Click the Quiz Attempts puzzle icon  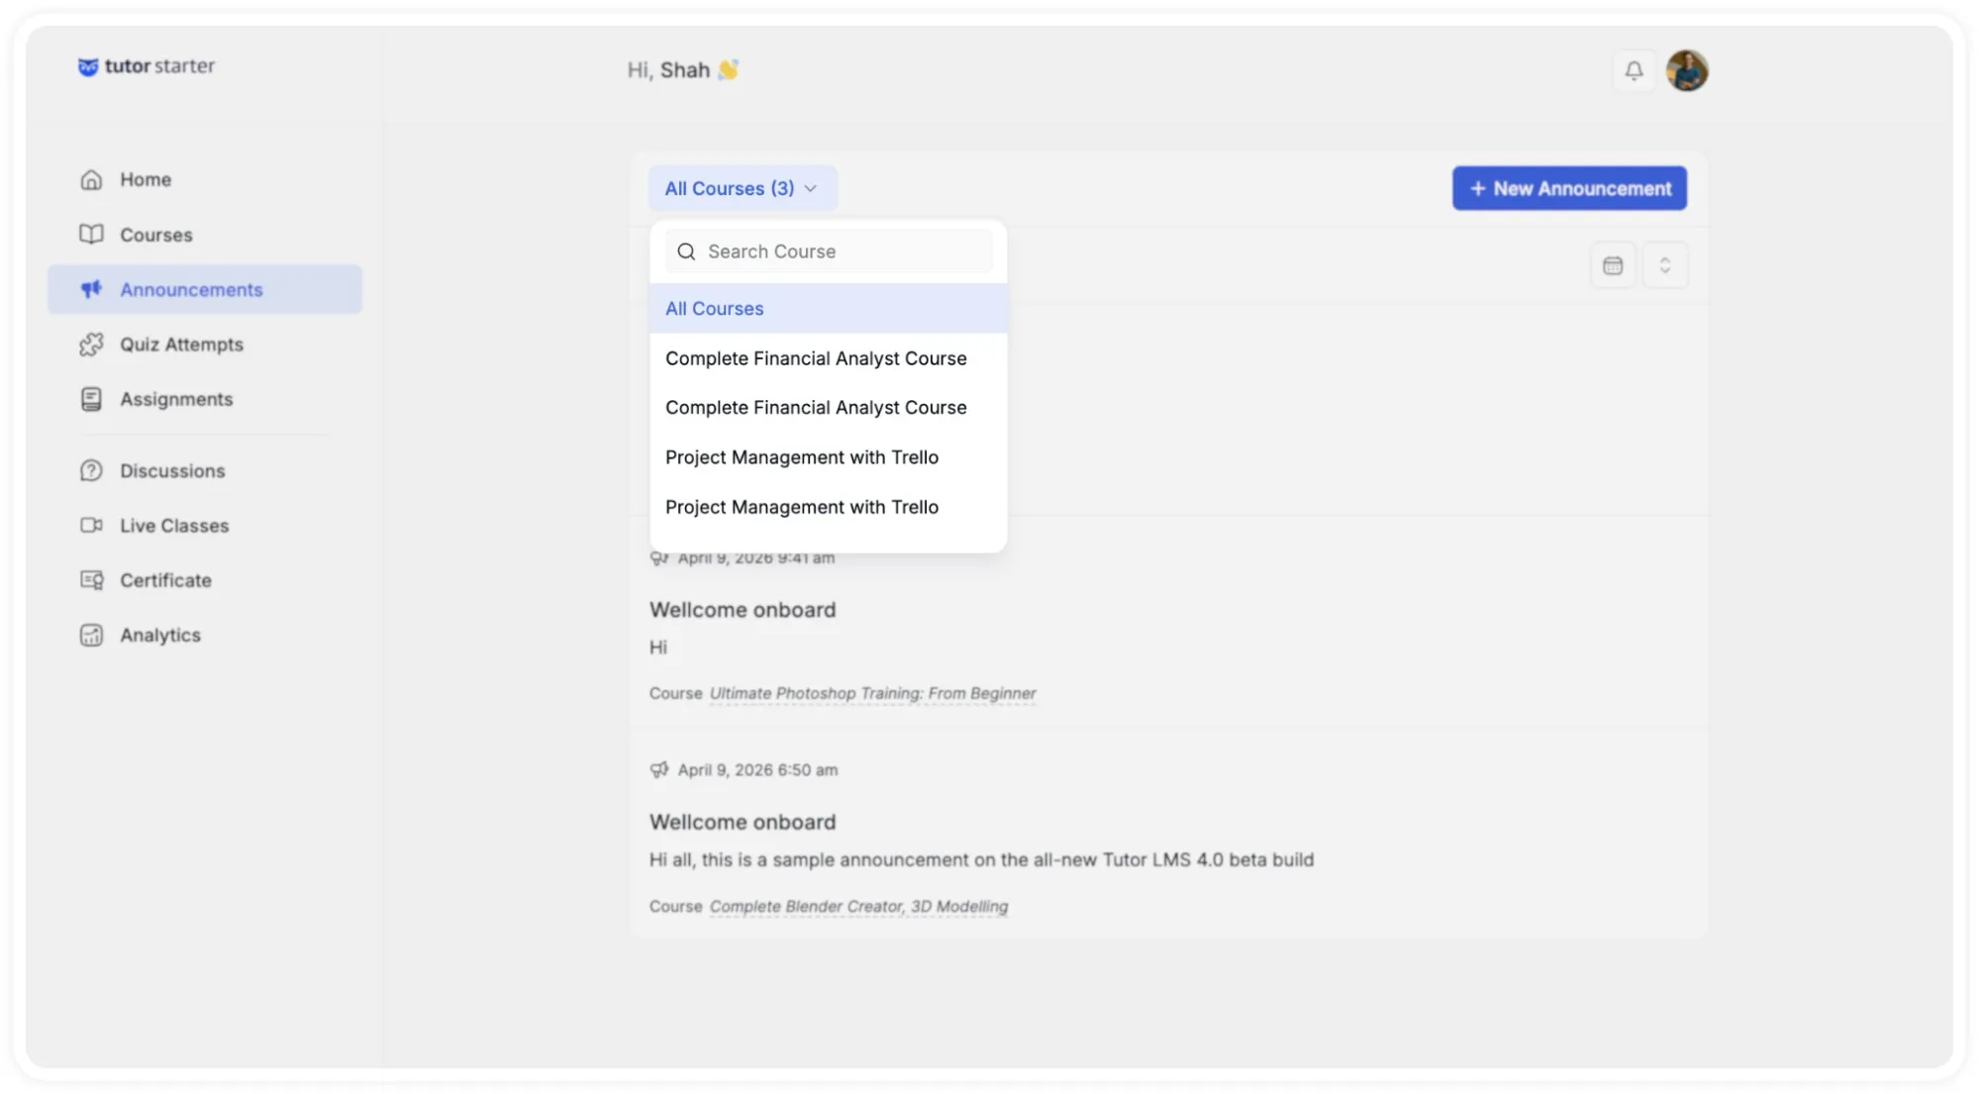pyautogui.click(x=91, y=345)
